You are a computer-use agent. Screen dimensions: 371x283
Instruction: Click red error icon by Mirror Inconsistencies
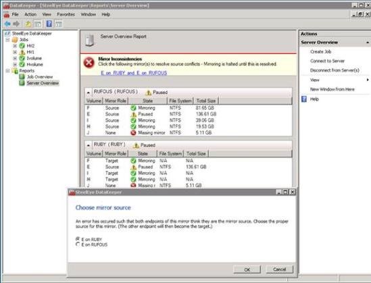pos(89,63)
